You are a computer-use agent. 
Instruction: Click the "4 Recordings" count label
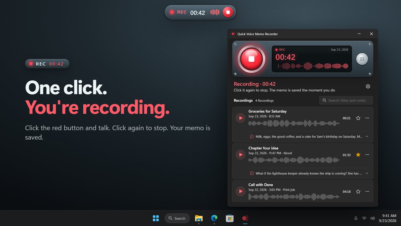(x=264, y=101)
